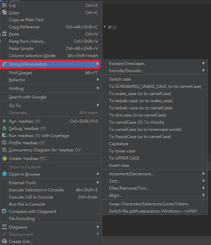This screenshot has width=211, height=245.
Task: Toggle Column Selection Mode
Action: (x=32, y=56)
